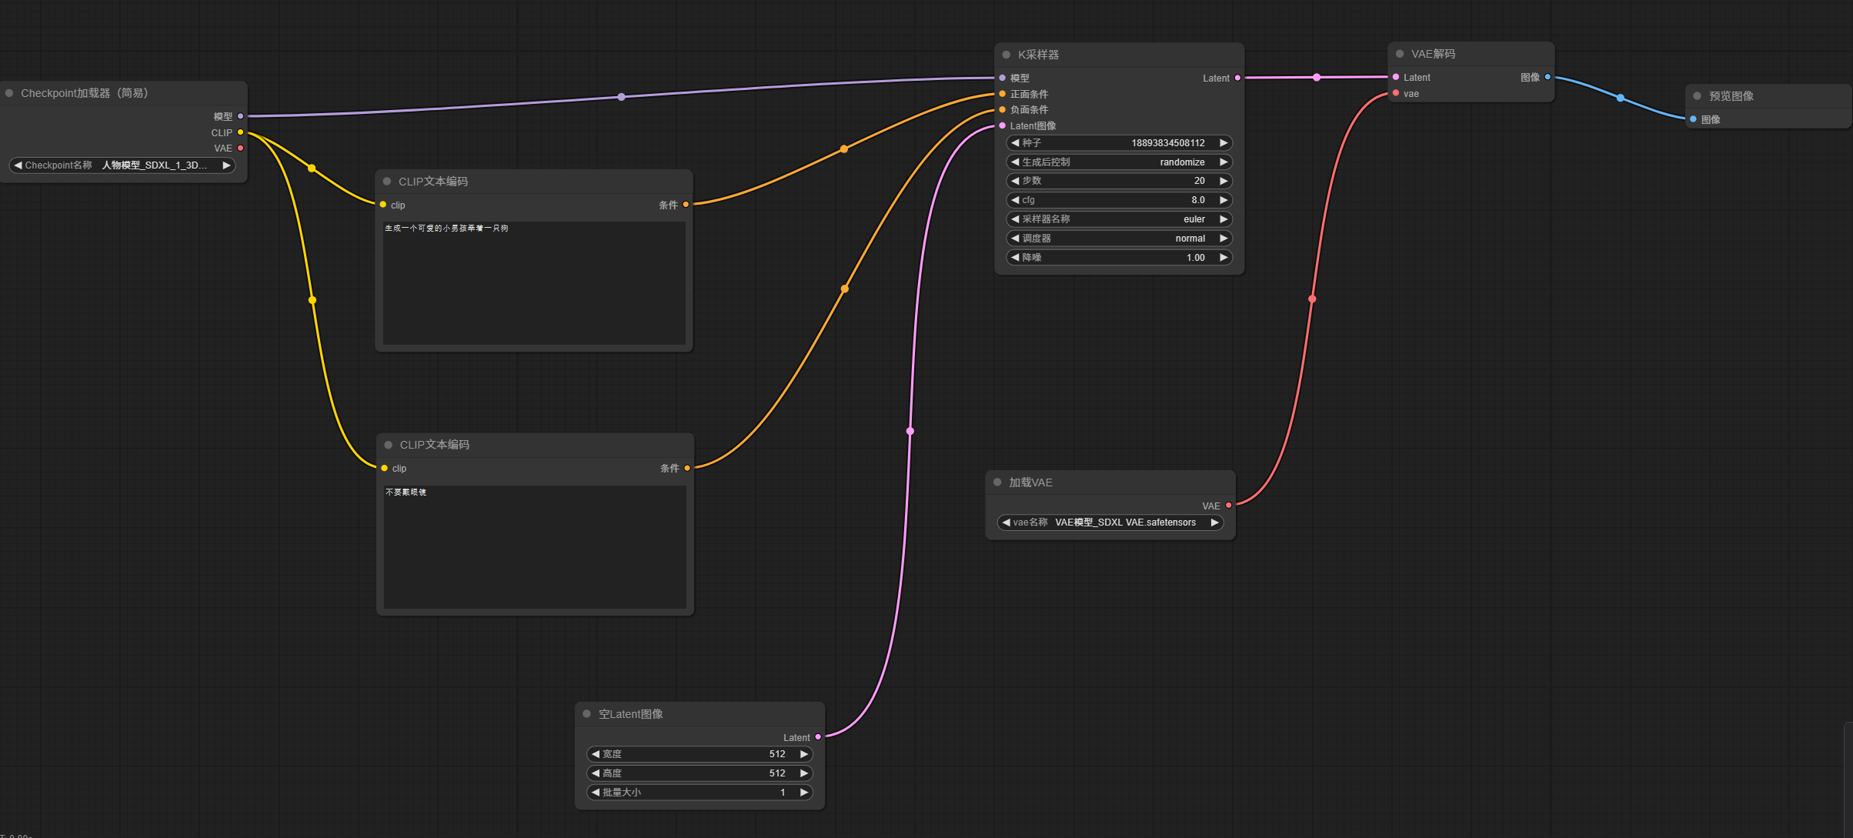Screen dimensions: 1853x838
Task: Click the red VAE output socket on the 加载VAE node
Action: point(1229,506)
